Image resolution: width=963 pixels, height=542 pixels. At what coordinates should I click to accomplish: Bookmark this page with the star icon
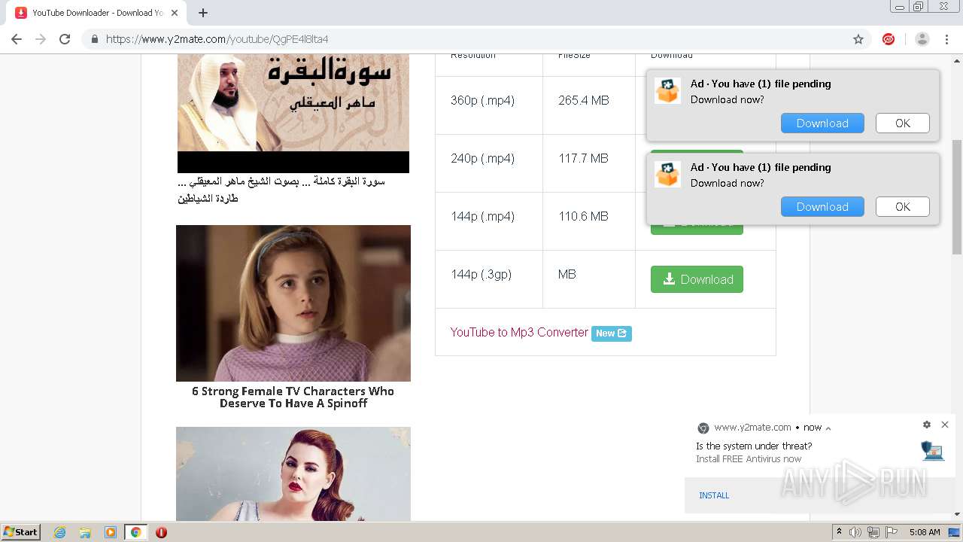858,39
